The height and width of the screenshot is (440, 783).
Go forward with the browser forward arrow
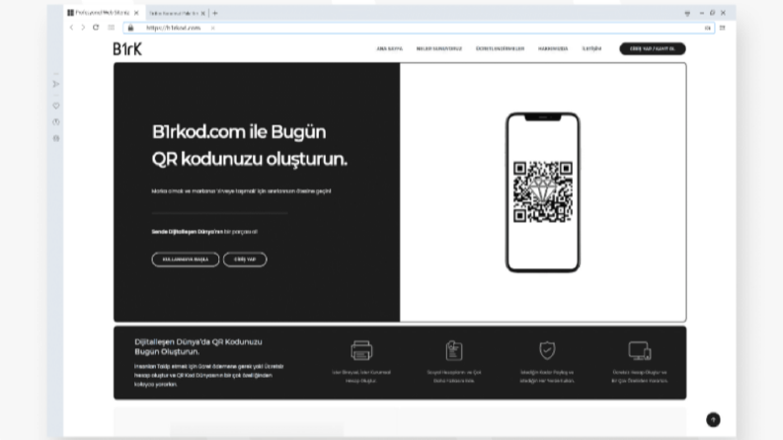83,28
